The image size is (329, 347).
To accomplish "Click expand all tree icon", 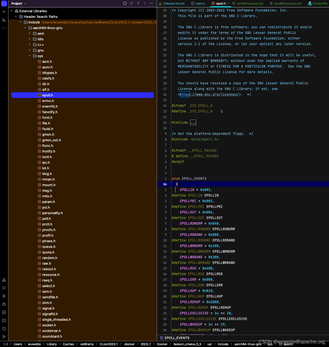I will (131, 3).
